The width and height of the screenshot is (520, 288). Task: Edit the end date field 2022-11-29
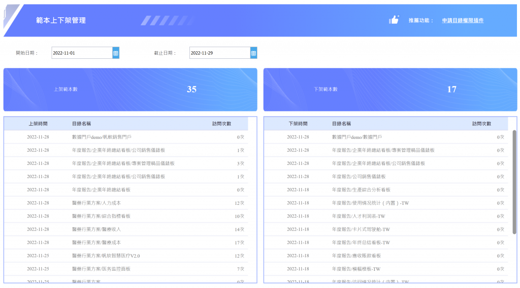220,53
